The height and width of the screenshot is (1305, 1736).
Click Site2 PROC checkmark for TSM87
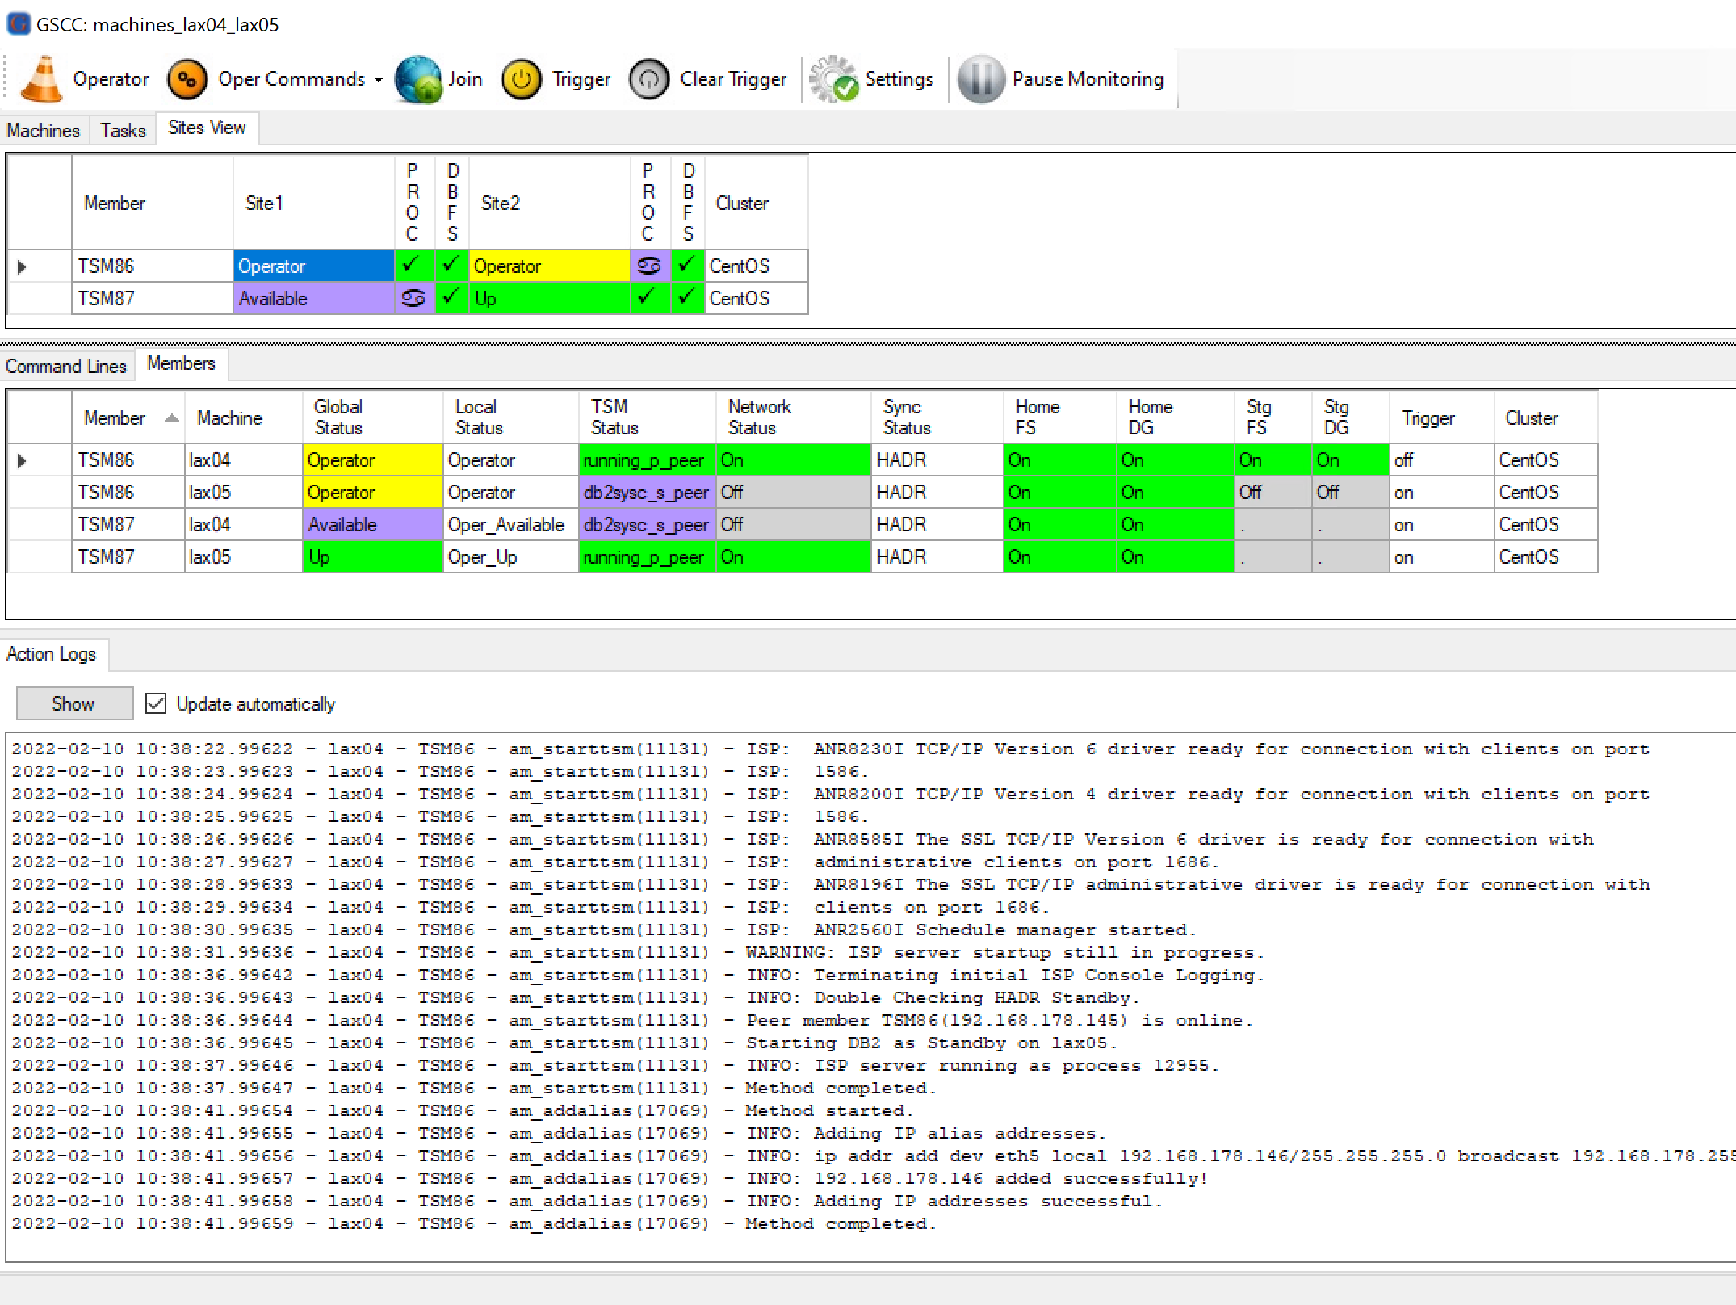pyautogui.click(x=649, y=298)
